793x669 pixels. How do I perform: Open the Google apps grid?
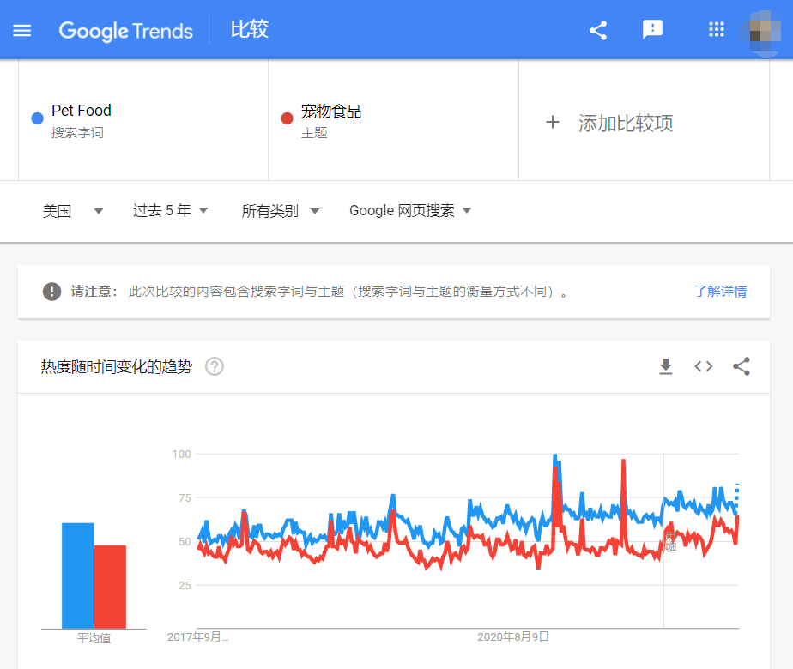(716, 29)
